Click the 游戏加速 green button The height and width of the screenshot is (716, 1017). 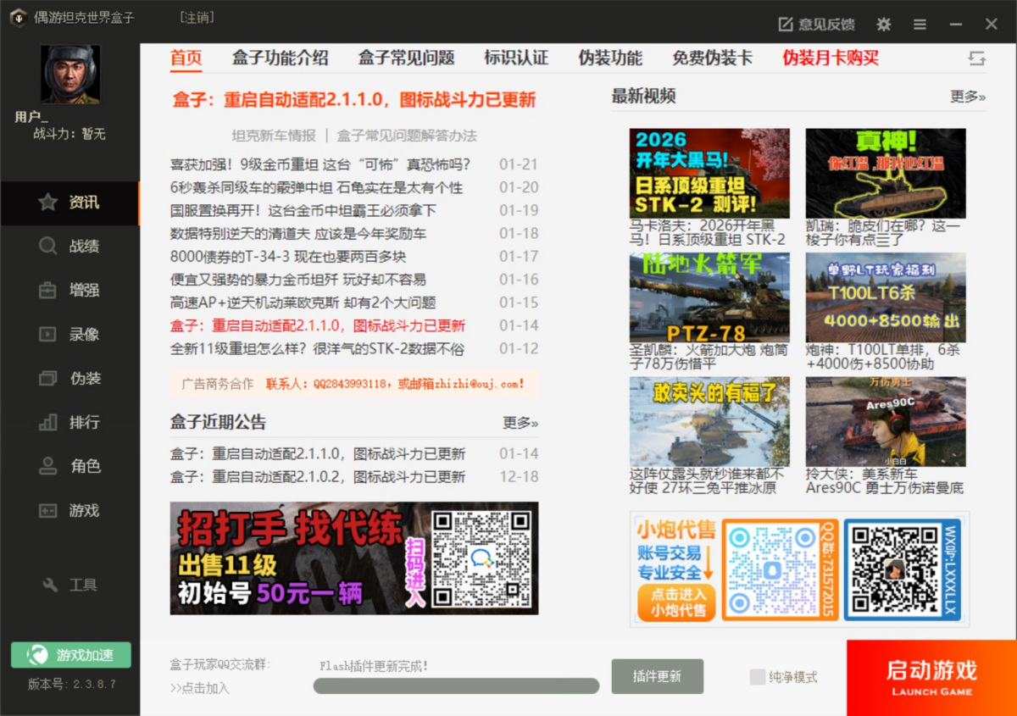pos(71,655)
